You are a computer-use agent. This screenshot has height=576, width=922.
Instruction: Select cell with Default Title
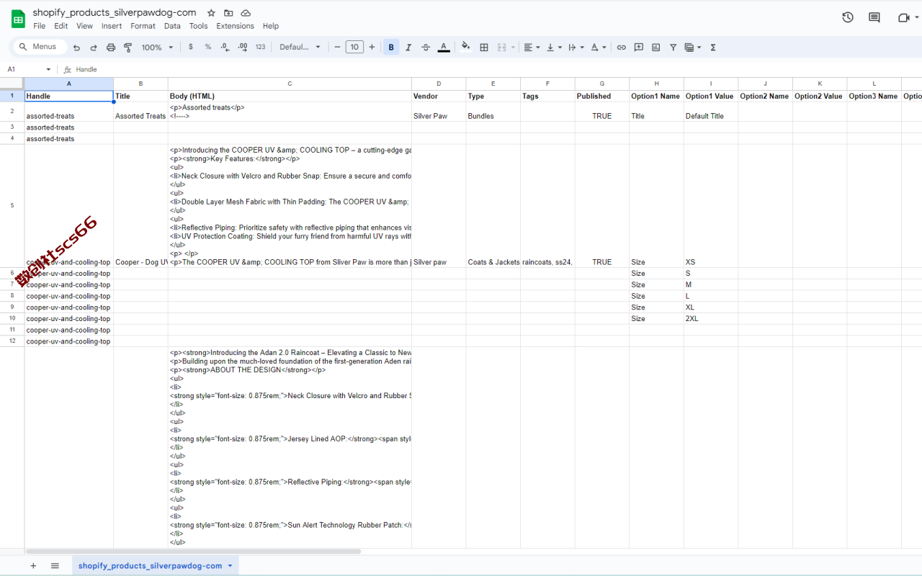pyautogui.click(x=711, y=112)
